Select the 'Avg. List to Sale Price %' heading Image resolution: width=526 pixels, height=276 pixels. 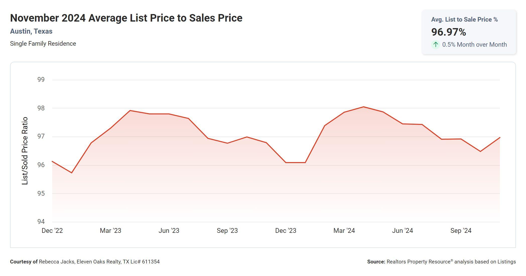tap(464, 20)
